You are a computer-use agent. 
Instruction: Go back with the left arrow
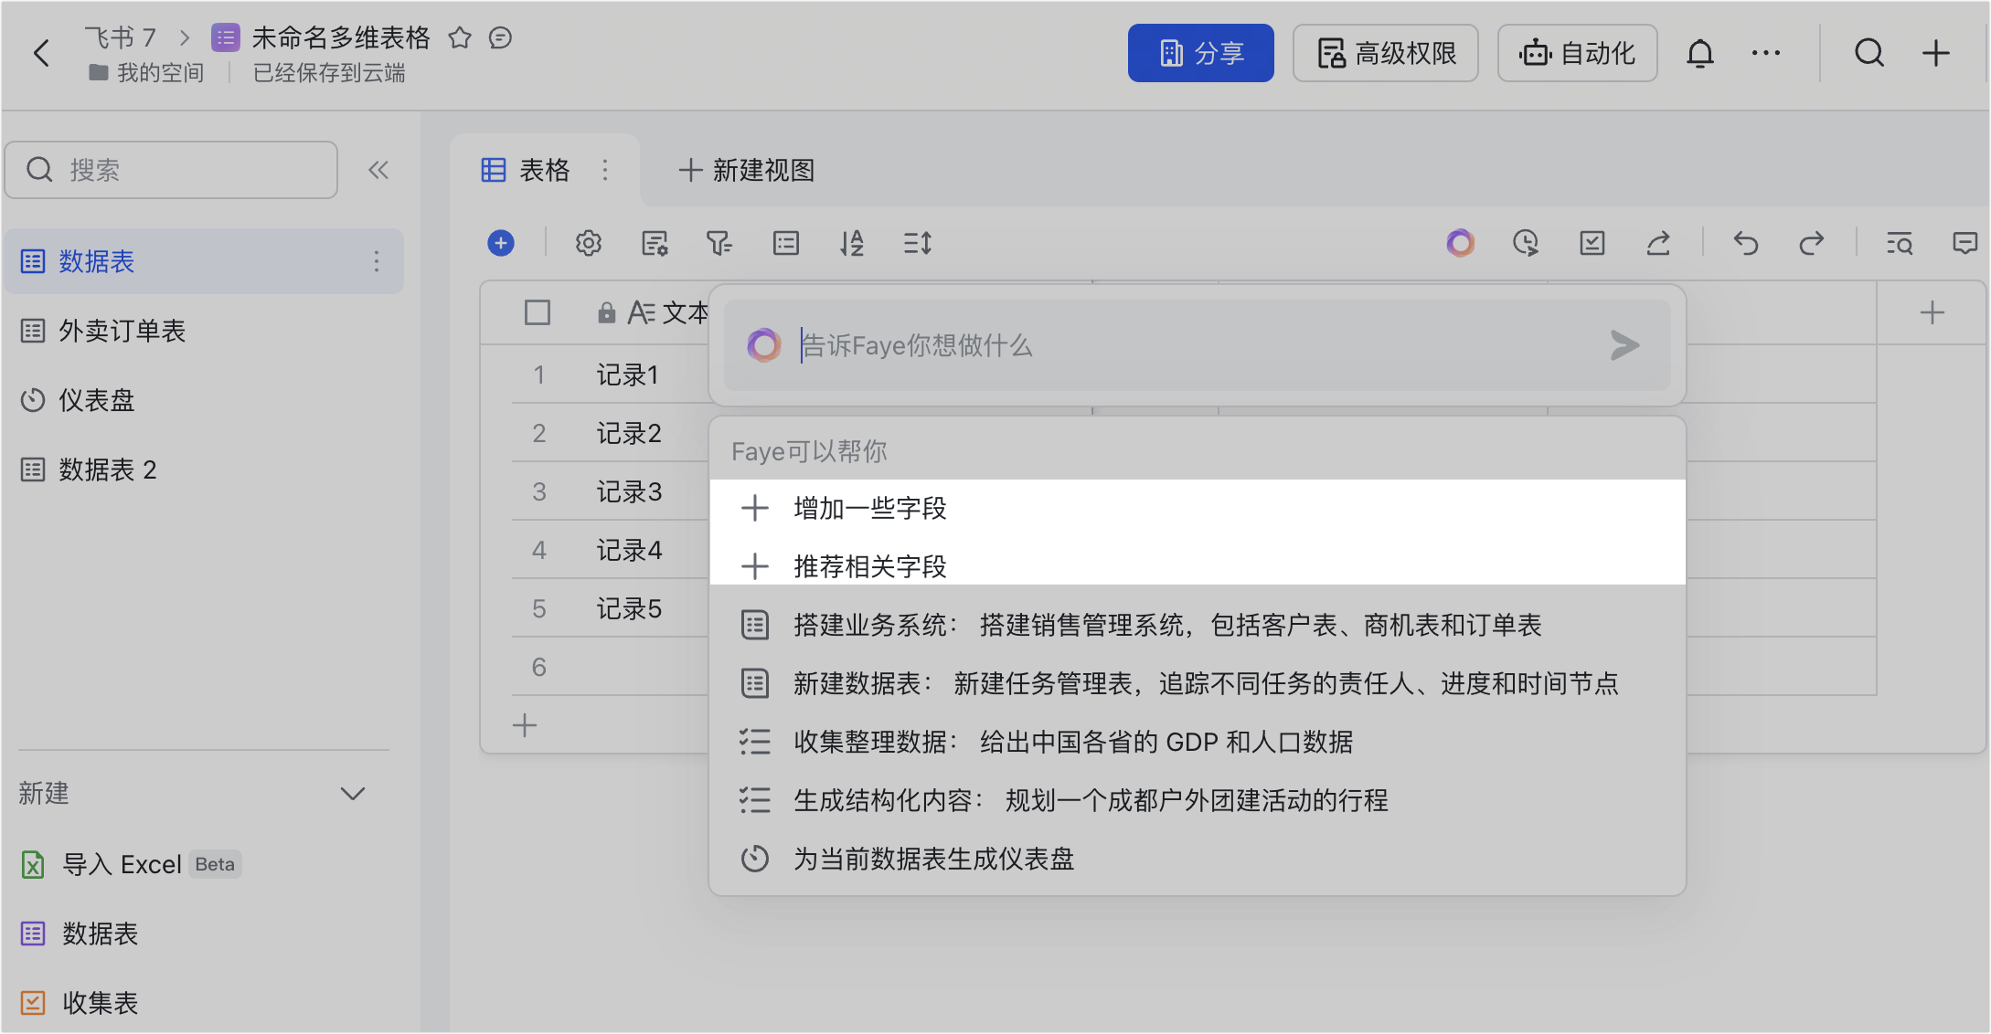[x=41, y=53]
